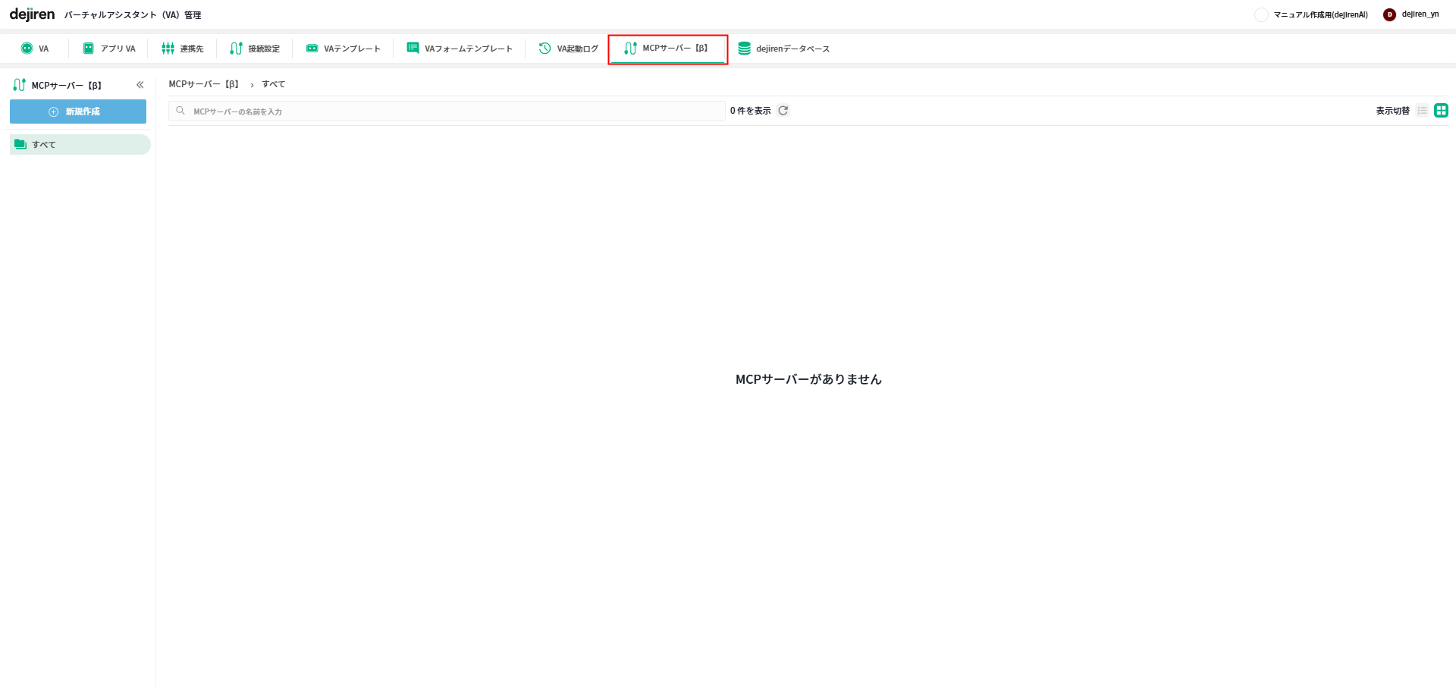Click the 新規作成 button
1456x691 pixels.
[78, 112]
